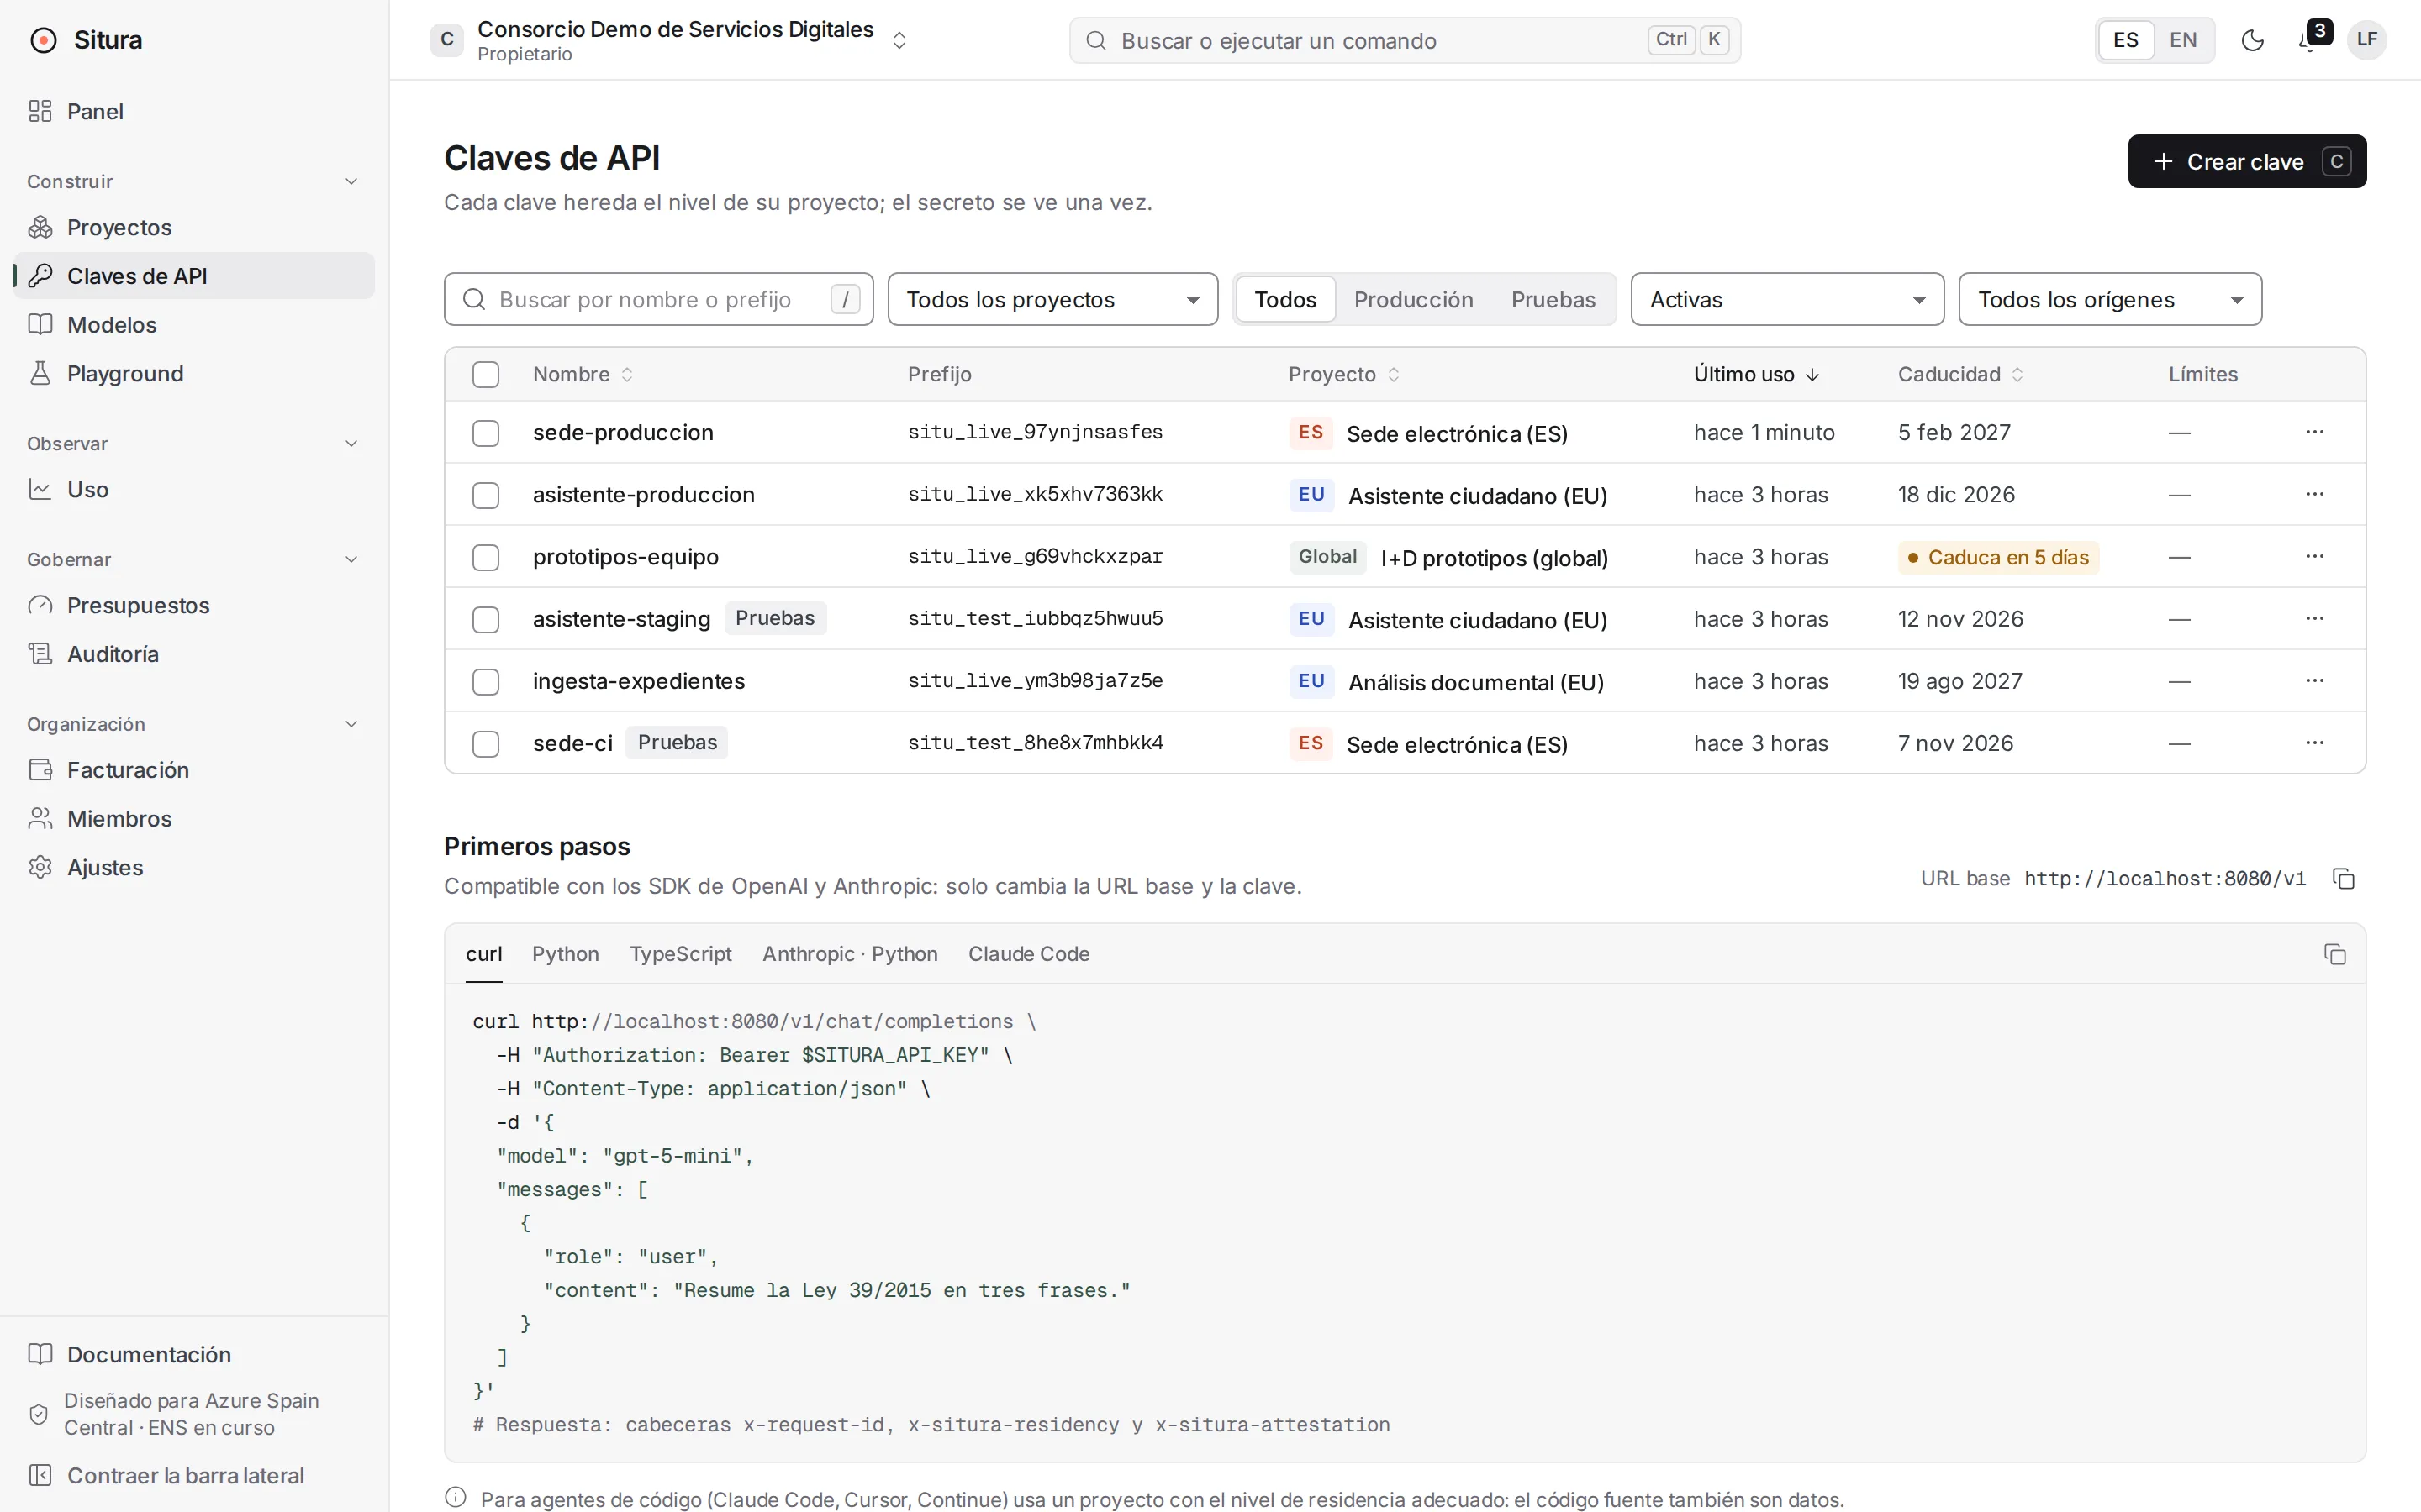Collapse the Construir sidebar section
The width and height of the screenshot is (2421, 1512).
pyautogui.click(x=351, y=181)
